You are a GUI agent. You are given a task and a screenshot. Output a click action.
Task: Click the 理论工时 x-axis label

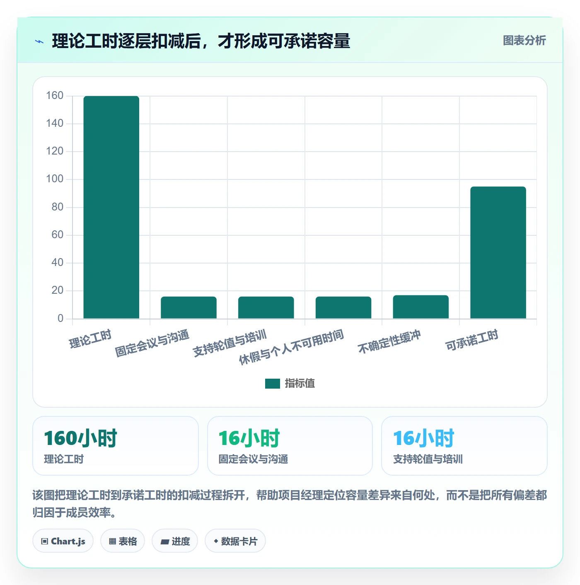(x=90, y=339)
